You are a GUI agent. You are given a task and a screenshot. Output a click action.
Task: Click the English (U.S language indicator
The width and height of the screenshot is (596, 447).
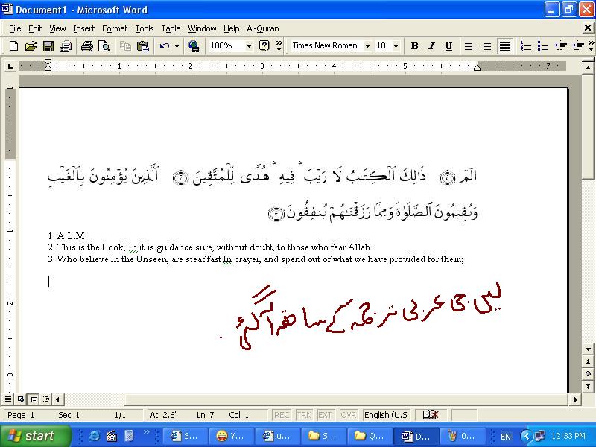[x=386, y=415]
